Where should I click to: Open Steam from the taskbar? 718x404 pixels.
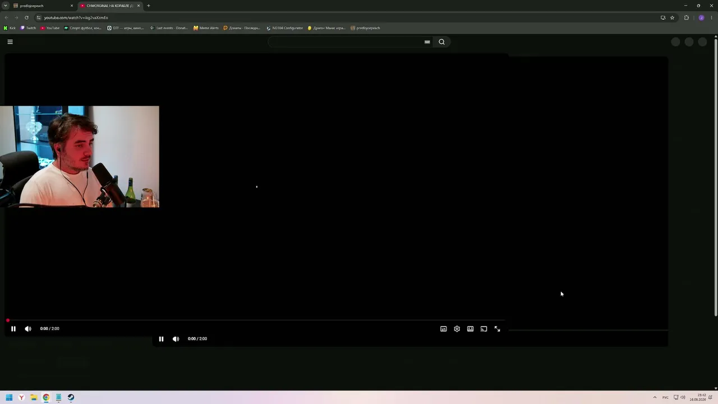point(71,397)
